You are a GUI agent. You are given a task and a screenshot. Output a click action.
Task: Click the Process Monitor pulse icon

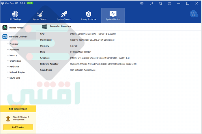5,27
